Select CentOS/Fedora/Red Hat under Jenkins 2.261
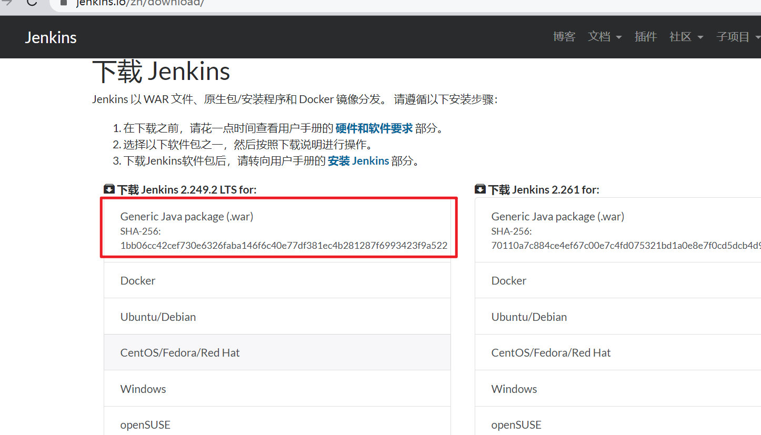This screenshot has height=435, width=761. [x=618, y=352]
